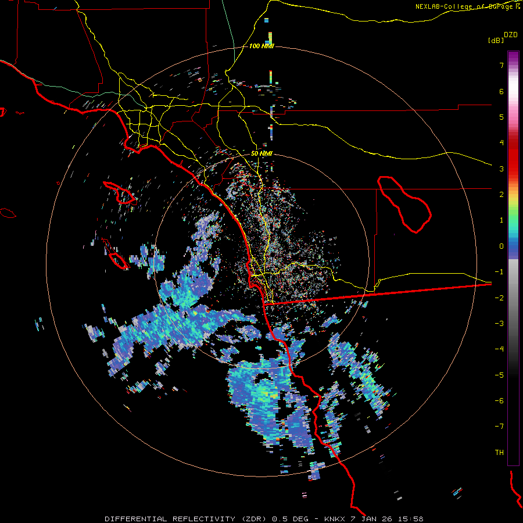523x523 pixels.
Task: Click the 0 dB blue scale value
Action: (x=501, y=246)
